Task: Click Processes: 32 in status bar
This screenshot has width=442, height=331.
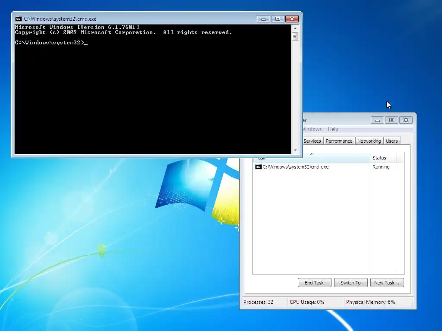Action: (258, 302)
